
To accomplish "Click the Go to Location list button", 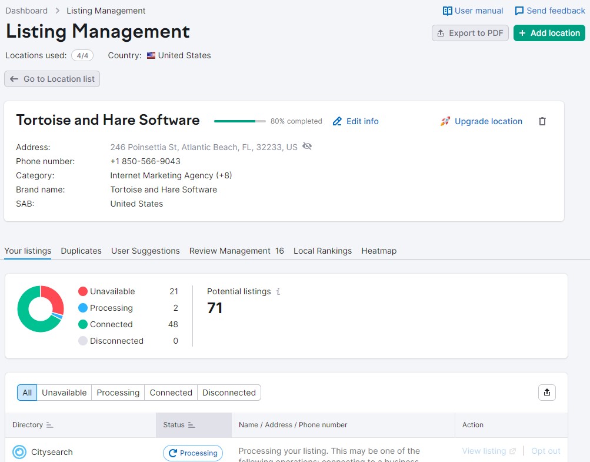I will click(52, 78).
